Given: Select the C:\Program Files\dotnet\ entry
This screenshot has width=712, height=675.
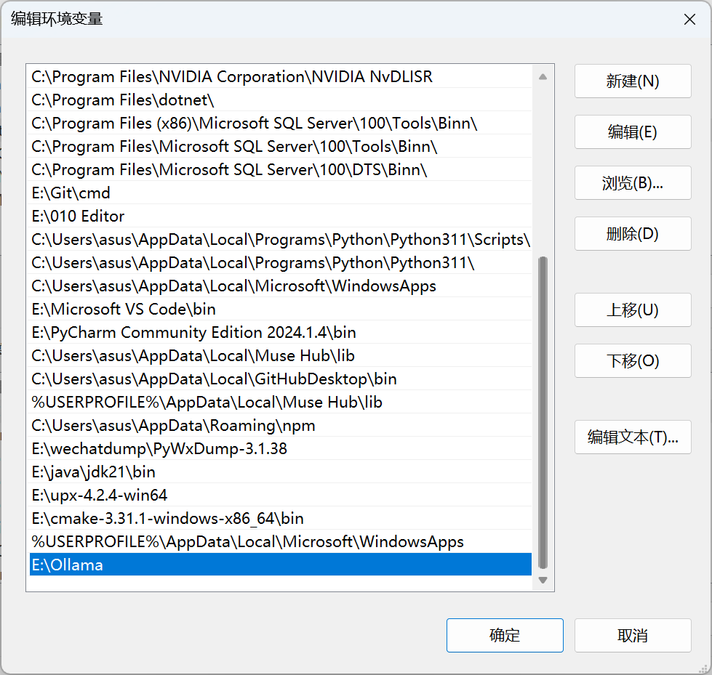Looking at the screenshot, I should [281, 100].
